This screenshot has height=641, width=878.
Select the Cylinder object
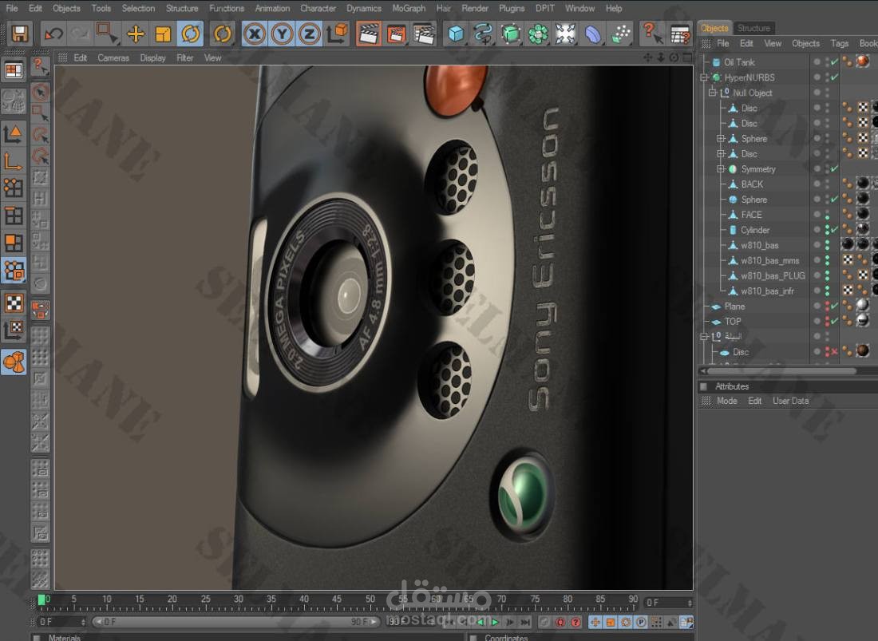click(x=755, y=230)
